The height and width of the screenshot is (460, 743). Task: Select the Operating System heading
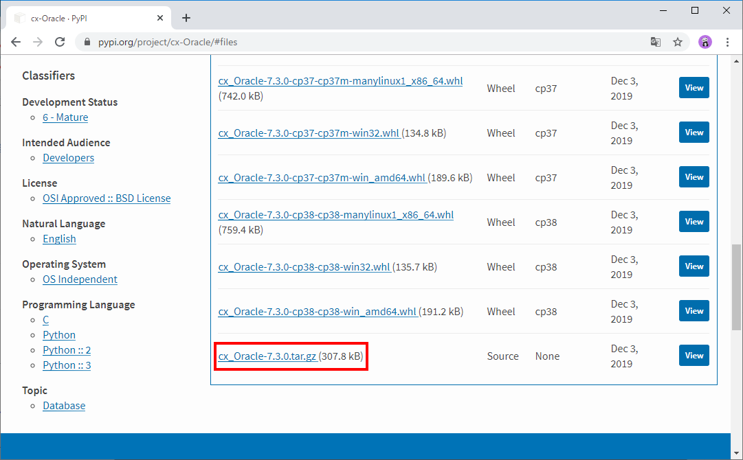(x=64, y=264)
